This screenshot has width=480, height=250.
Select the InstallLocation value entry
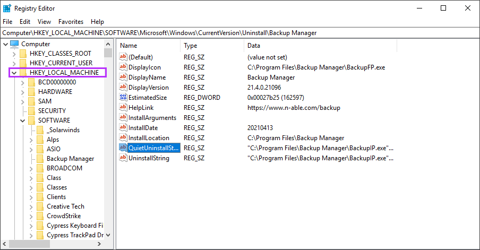pyautogui.click(x=150, y=138)
